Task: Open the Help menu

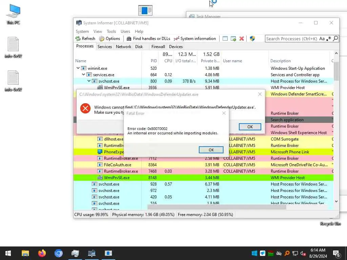Action: click(x=139, y=31)
